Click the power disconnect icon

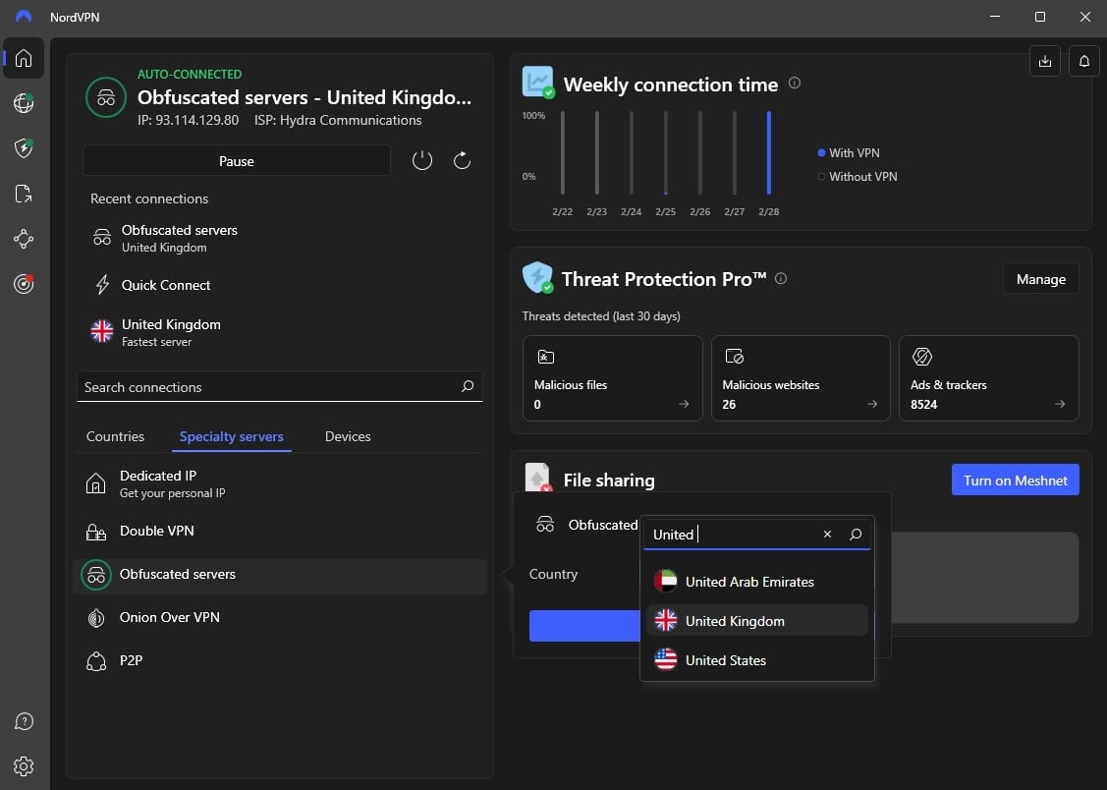(422, 160)
